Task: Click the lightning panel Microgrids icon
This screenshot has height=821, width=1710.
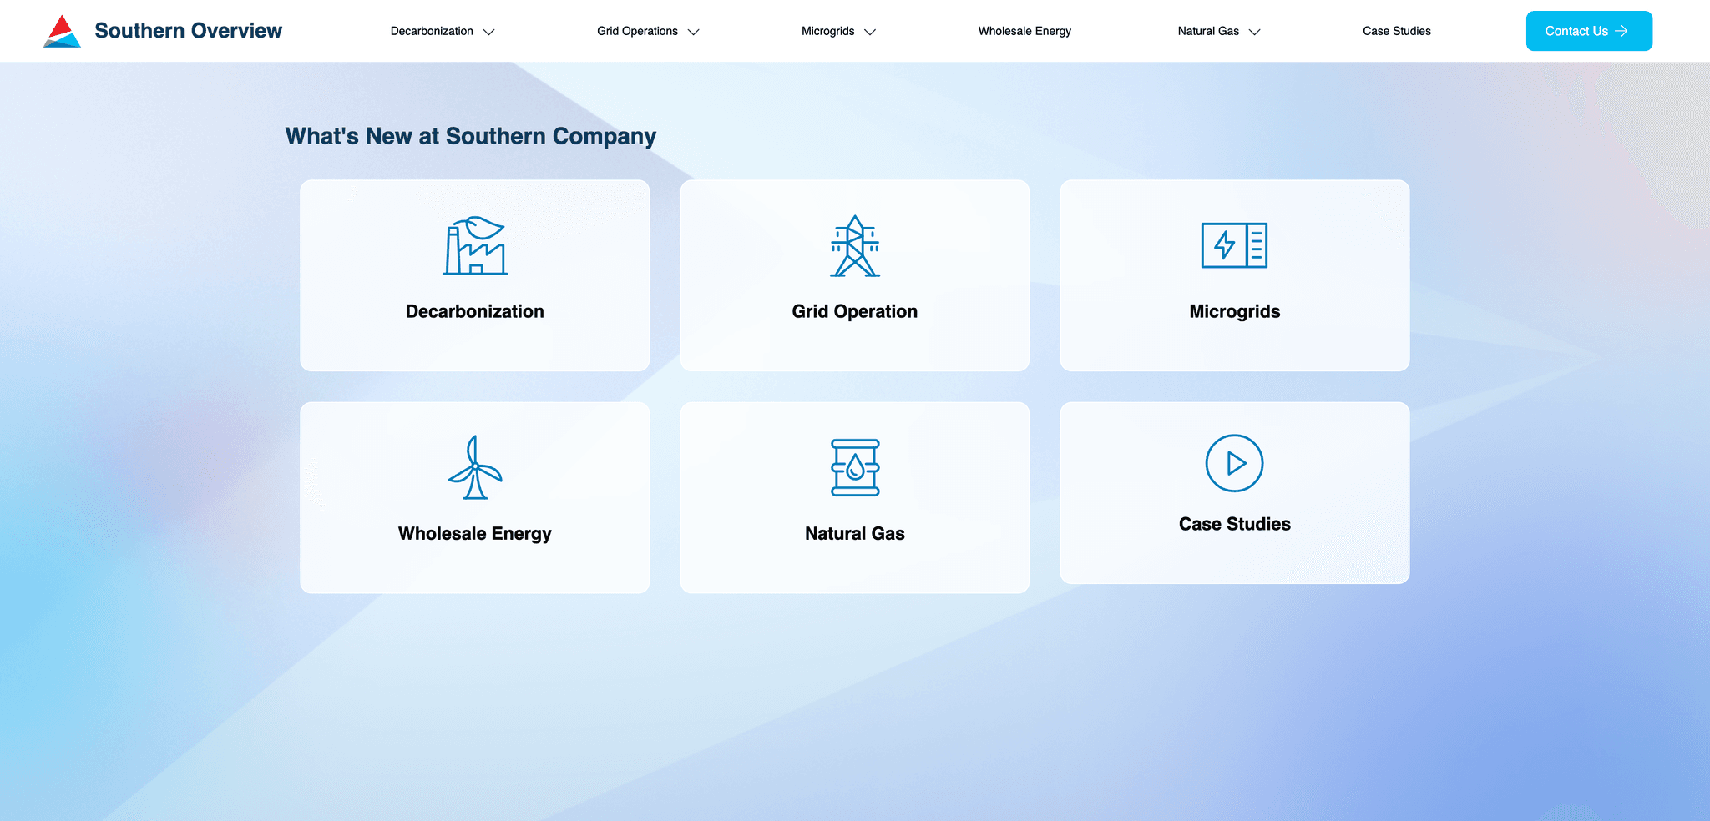Action: [1234, 245]
